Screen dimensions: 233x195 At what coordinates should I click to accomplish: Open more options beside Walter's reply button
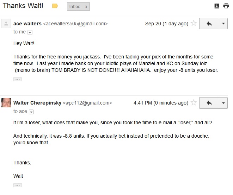pyautogui.click(x=223, y=103)
